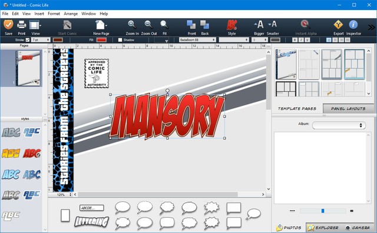
Task: Open the Style lettering tool
Action: (x=232, y=25)
